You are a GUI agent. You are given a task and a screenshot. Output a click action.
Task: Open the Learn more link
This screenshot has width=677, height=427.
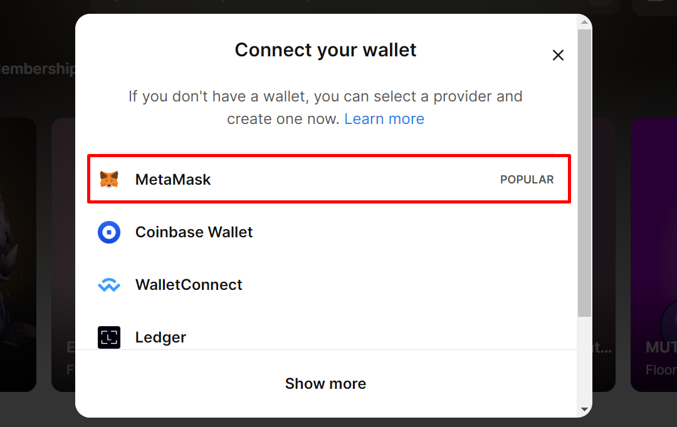(x=384, y=119)
